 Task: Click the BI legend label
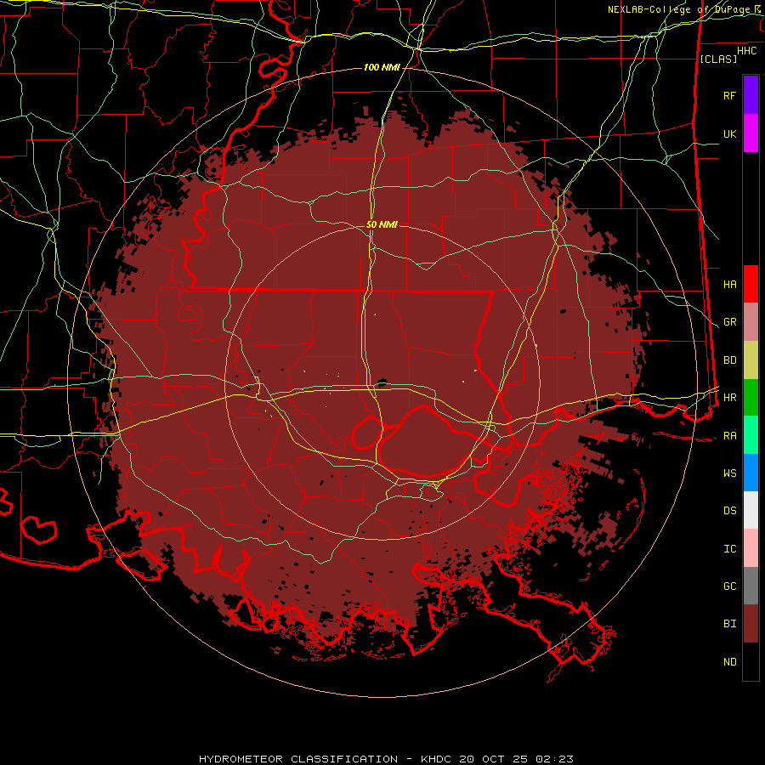[x=729, y=624]
